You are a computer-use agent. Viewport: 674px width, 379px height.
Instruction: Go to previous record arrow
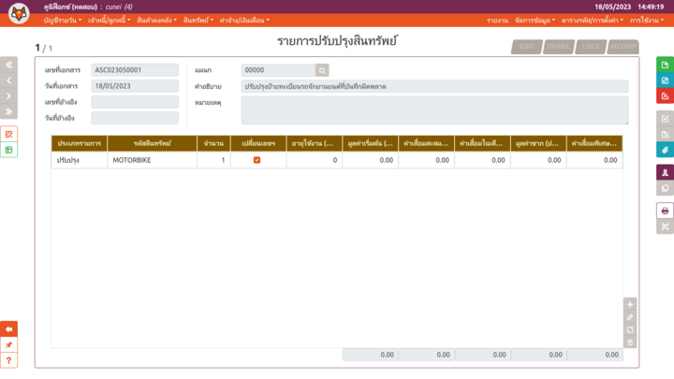(8, 80)
